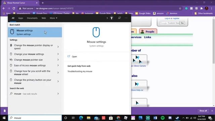Open the search panel ellipsis options
The height and width of the screenshot is (121, 215).
[126, 18]
